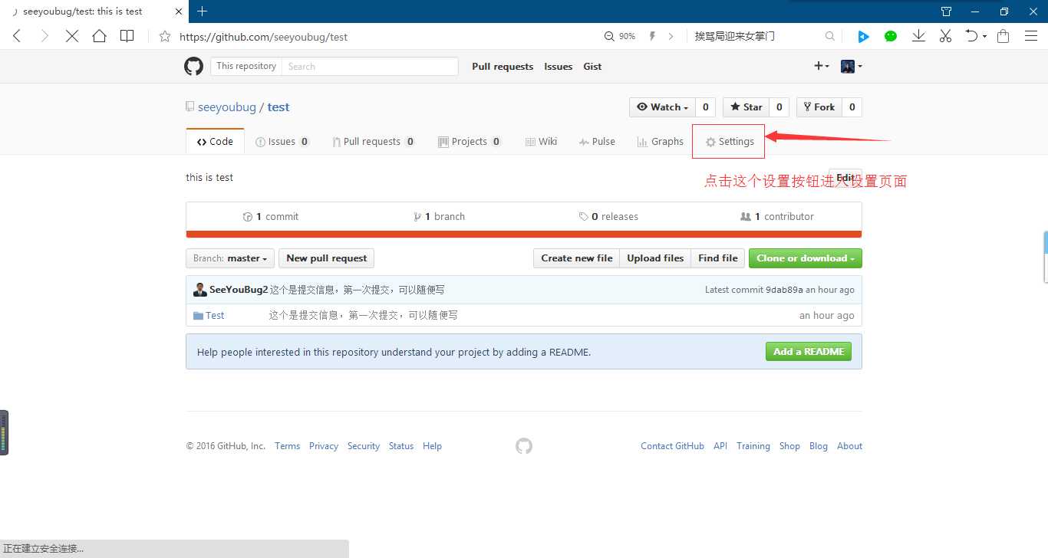Viewport: 1048px width, 558px height.
Task: Open the browser hamburger menu
Action: click(1032, 36)
